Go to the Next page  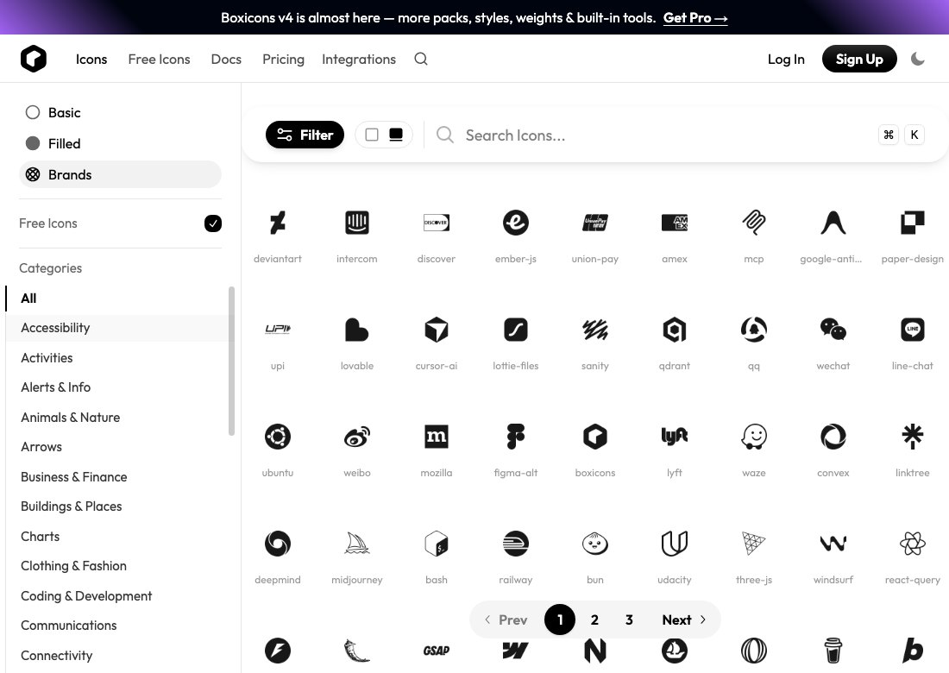click(x=684, y=620)
